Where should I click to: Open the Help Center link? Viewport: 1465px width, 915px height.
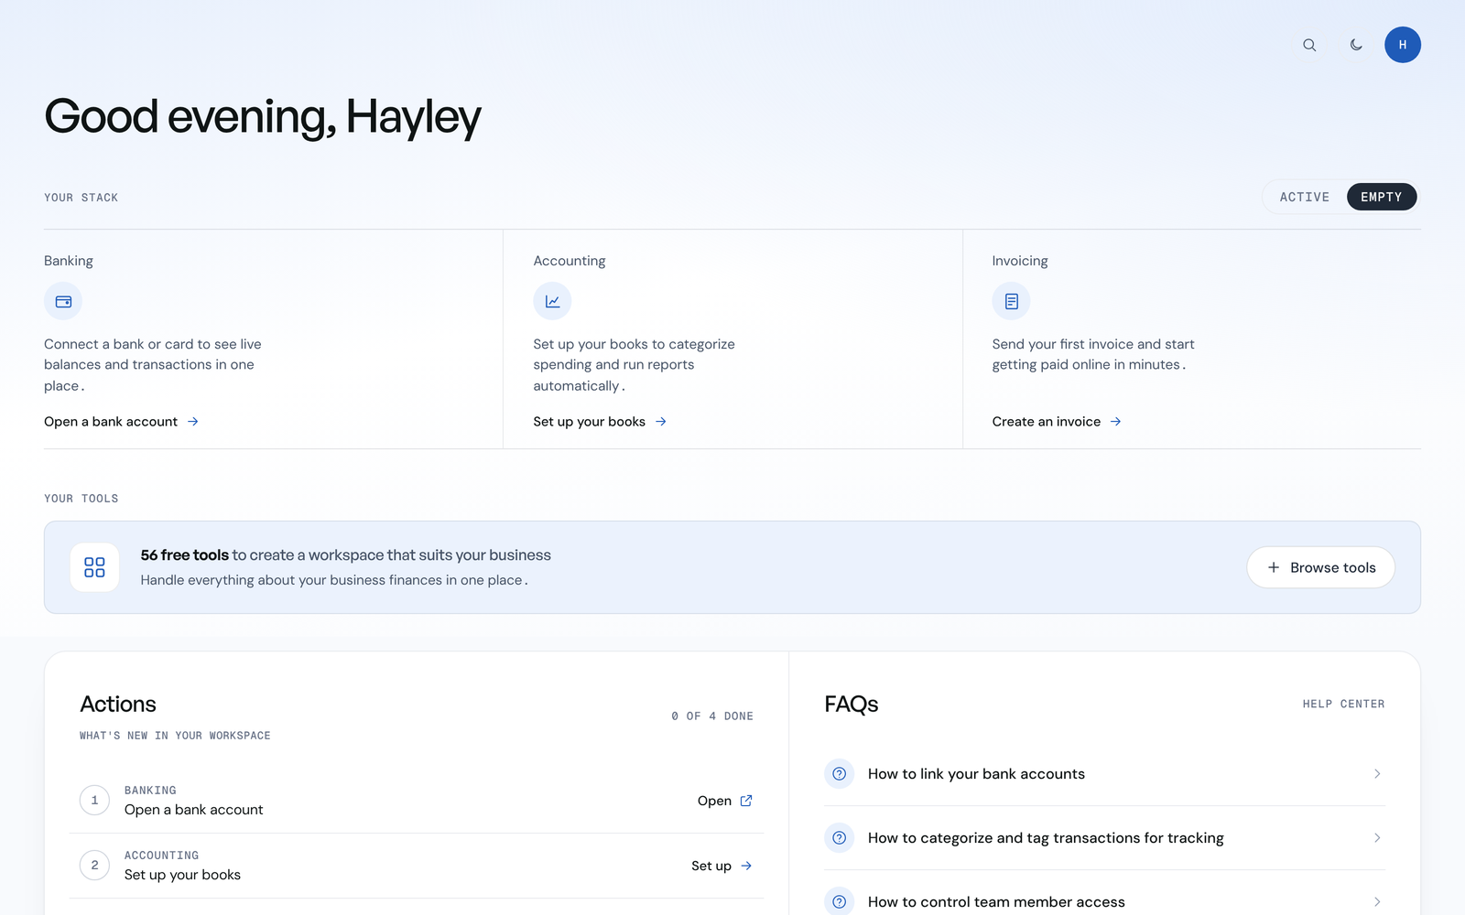coord(1343,704)
